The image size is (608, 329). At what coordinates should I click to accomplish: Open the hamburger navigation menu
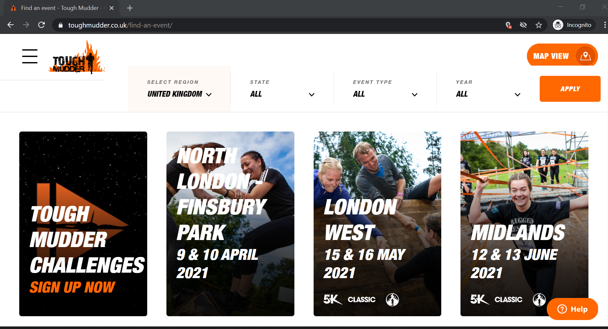(x=30, y=56)
